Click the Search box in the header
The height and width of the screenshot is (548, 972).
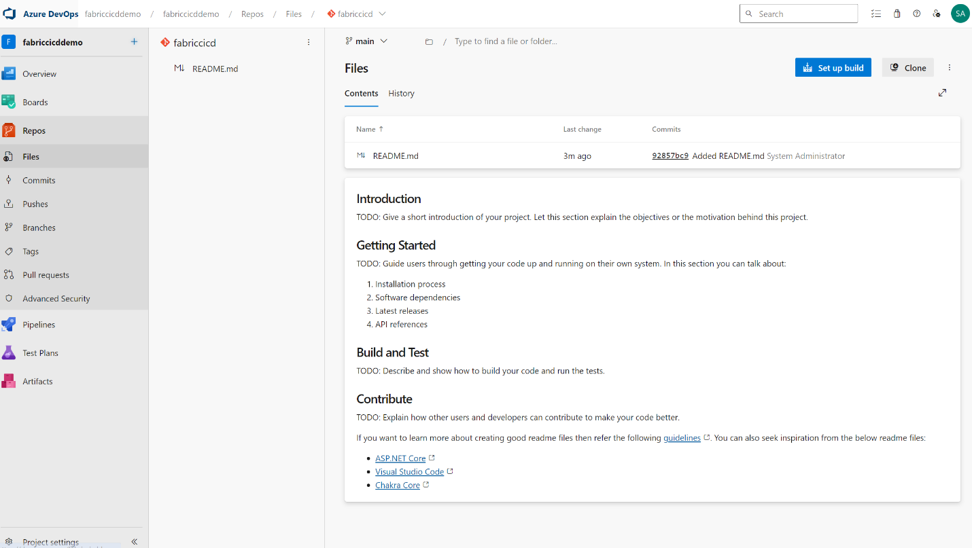pos(799,14)
